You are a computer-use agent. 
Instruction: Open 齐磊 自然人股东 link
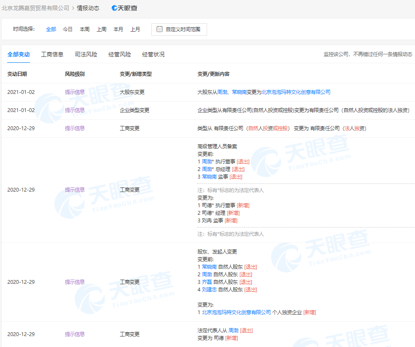(207, 282)
